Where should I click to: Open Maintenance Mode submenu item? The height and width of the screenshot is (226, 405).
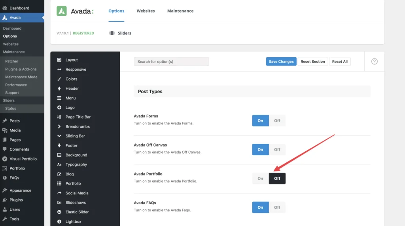pyautogui.click(x=21, y=77)
